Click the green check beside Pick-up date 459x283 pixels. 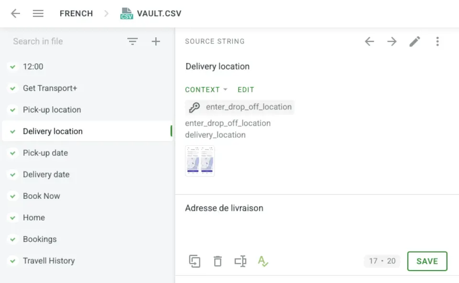click(x=13, y=153)
